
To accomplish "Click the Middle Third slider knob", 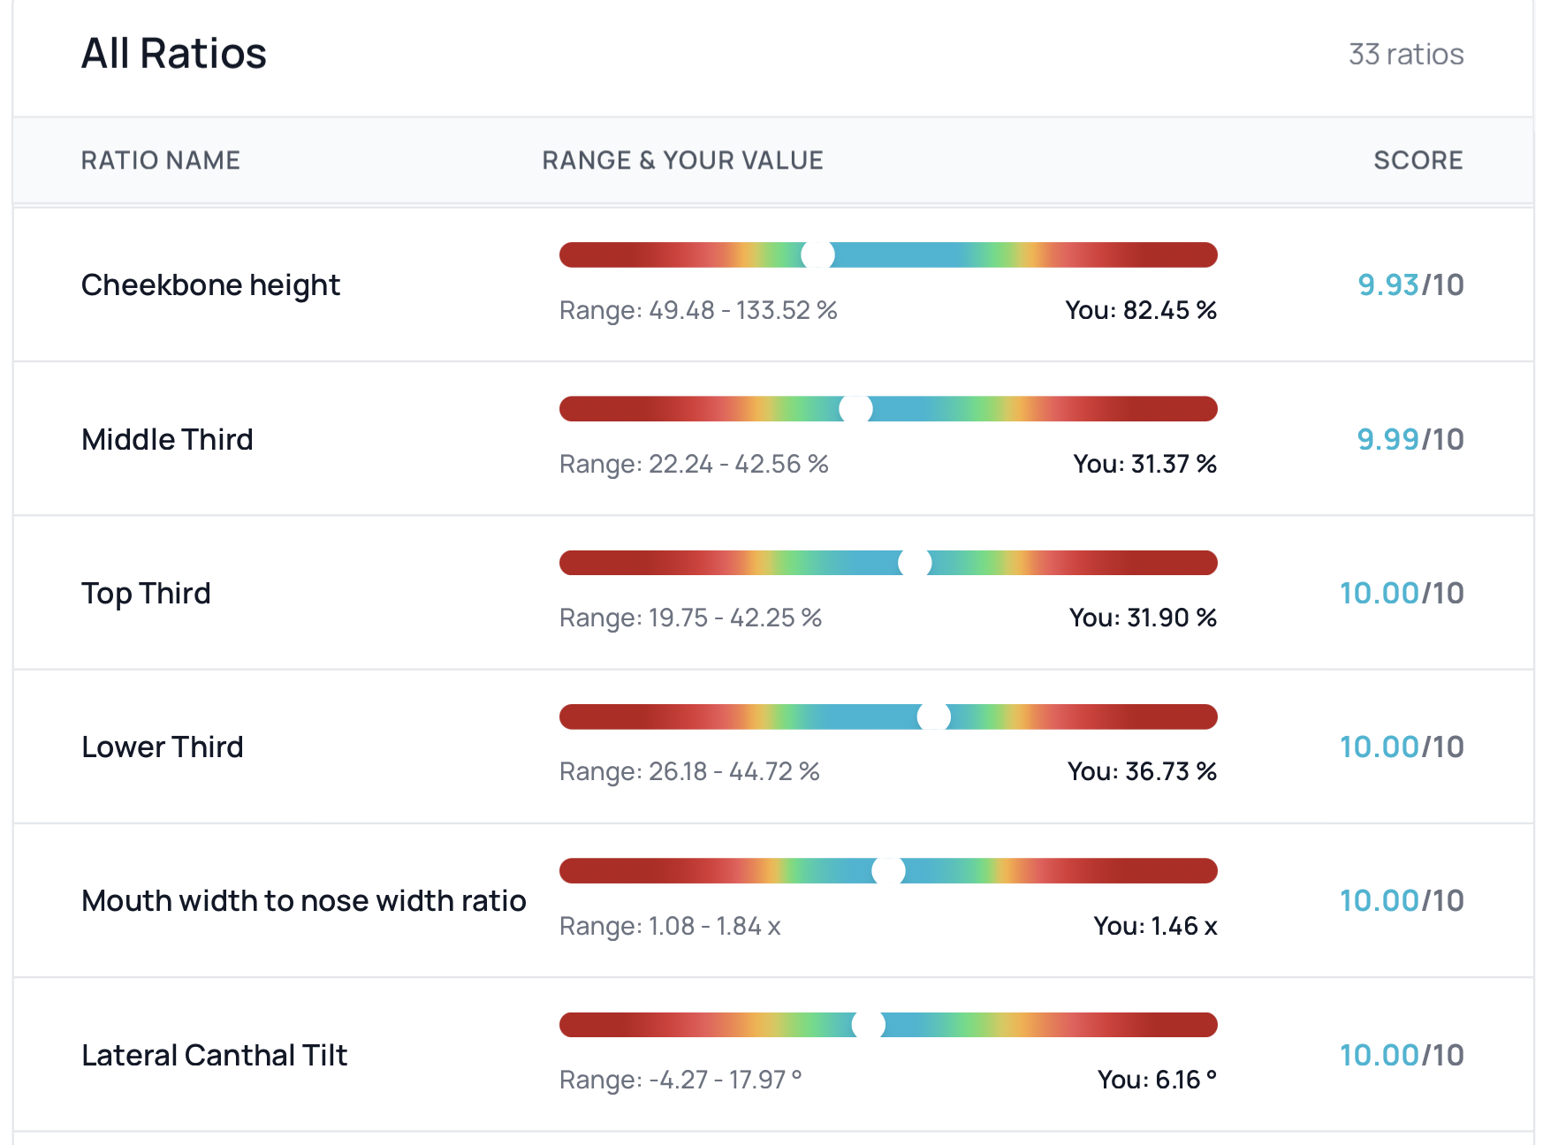I will click(x=855, y=409).
